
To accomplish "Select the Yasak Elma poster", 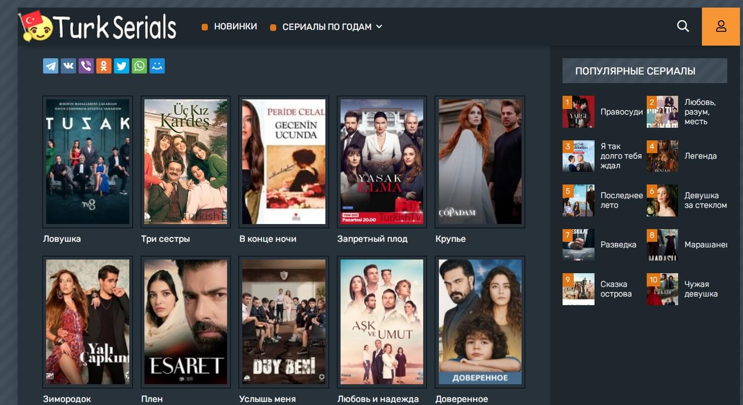I will pyautogui.click(x=382, y=161).
